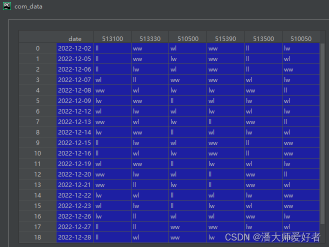Image resolution: width=329 pixels, height=247 pixels.
Task: Click 510500 cell in 2022-12-14 row
Action: click(188, 132)
